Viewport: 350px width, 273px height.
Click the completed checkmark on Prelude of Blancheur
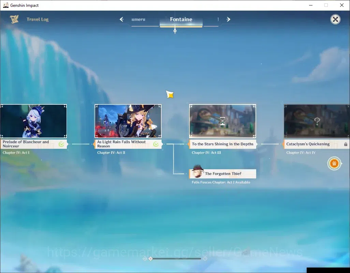[x=61, y=144]
